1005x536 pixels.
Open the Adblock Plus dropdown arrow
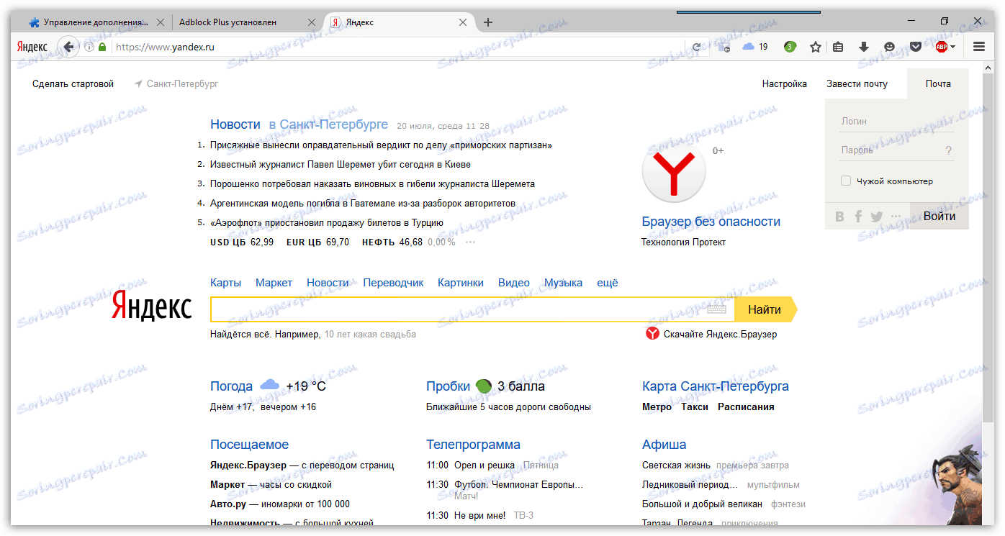(x=953, y=47)
